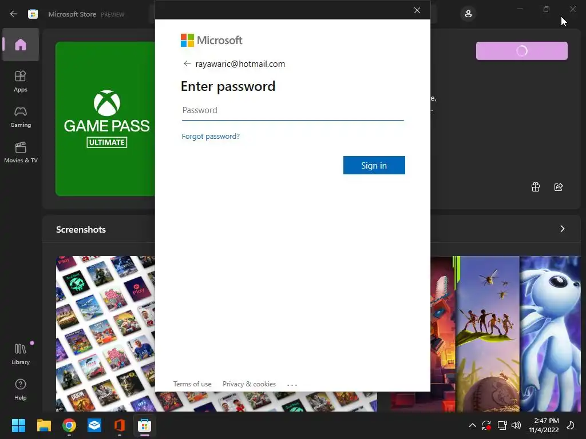
Task: Click the rayawaric@hotmail.com email text
Action: click(240, 64)
